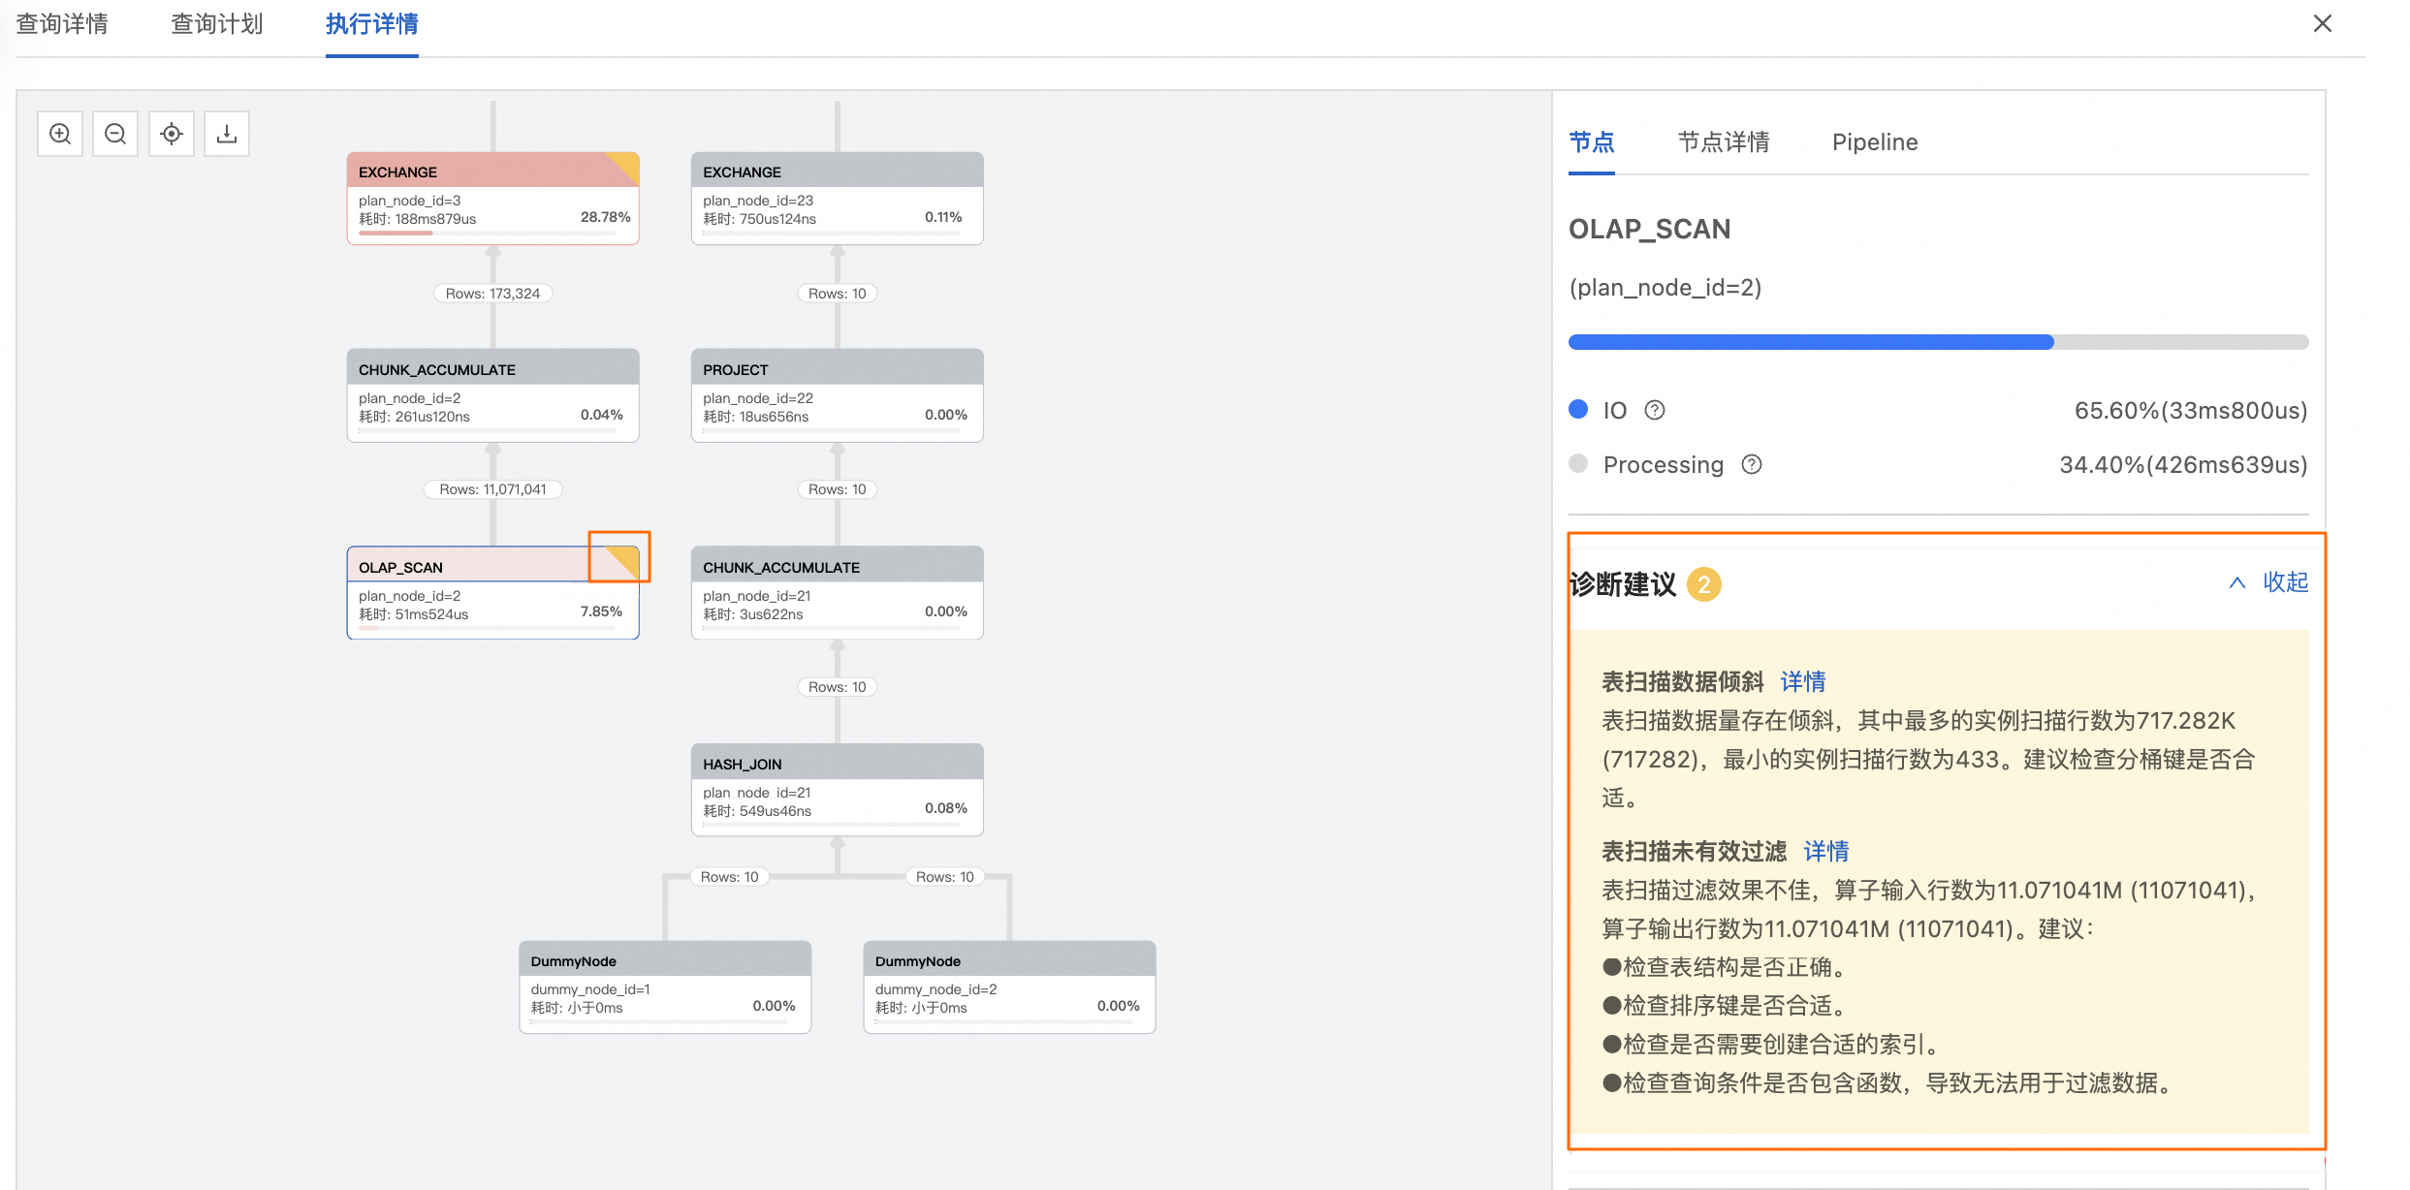Switch to the 查询计划 tab
This screenshot has width=2410, height=1190.
[216, 23]
